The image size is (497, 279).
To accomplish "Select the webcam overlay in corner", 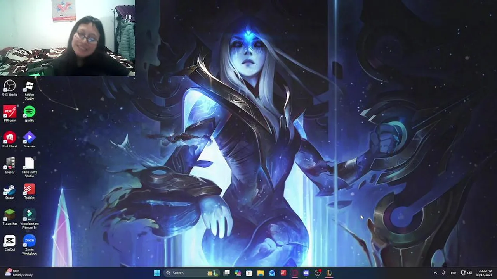I will (x=68, y=38).
